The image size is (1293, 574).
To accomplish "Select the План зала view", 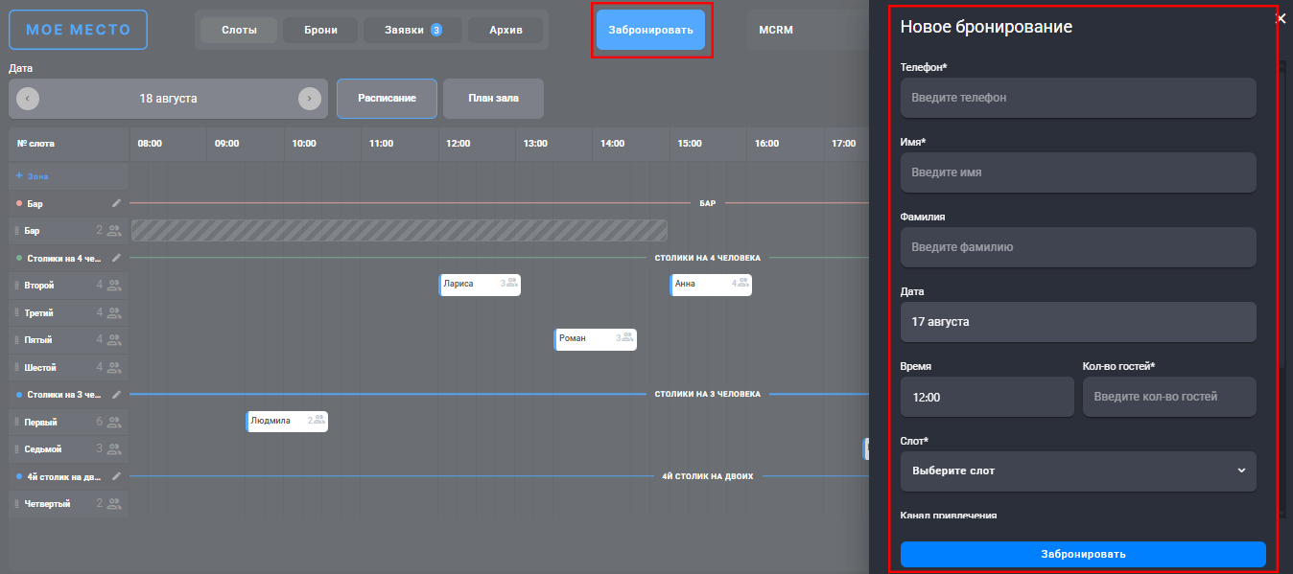I will tap(493, 98).
